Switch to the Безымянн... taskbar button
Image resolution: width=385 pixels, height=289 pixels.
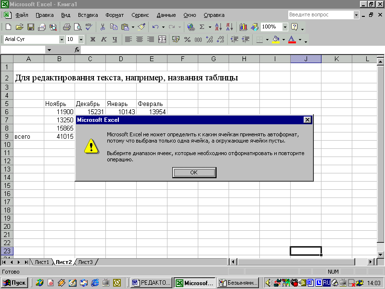pos(238,283)
